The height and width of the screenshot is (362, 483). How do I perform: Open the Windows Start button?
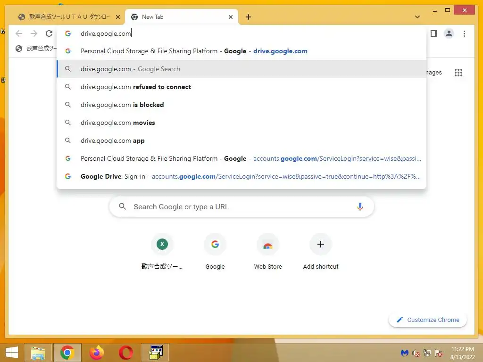click(12, 353)
